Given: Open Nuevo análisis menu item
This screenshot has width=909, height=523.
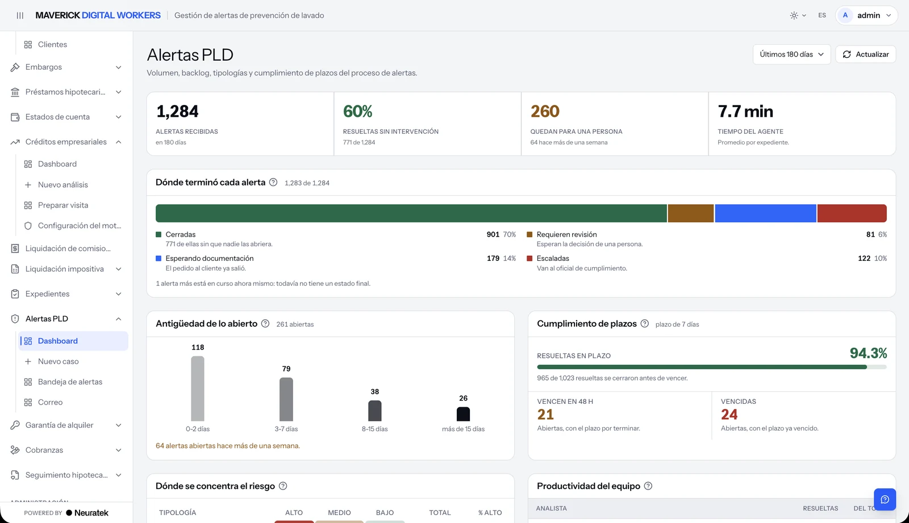Looking at the screenshot, I should point(73,184).
